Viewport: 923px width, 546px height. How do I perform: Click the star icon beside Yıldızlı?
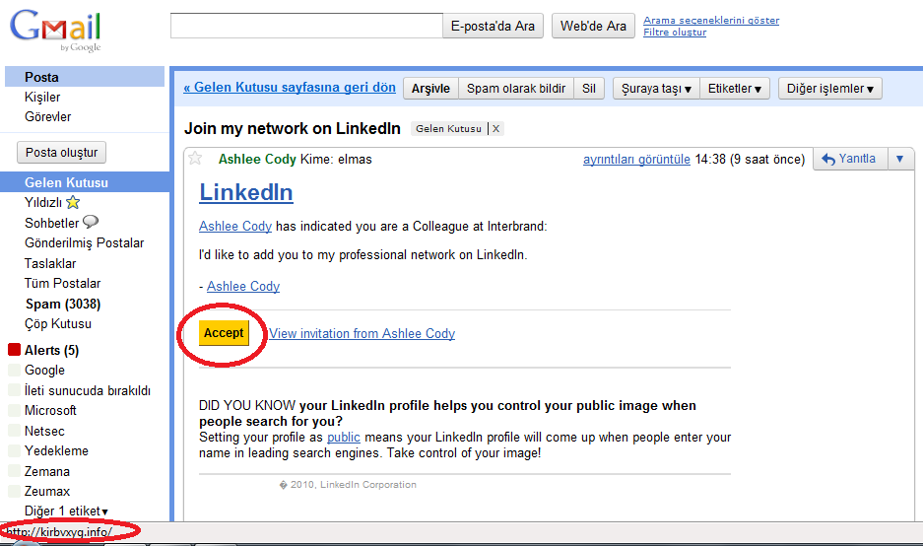pos(73,203)
